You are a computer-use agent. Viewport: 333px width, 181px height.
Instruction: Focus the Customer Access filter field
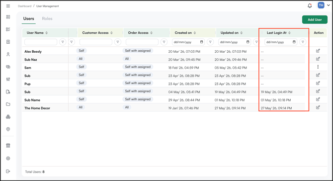96,42
